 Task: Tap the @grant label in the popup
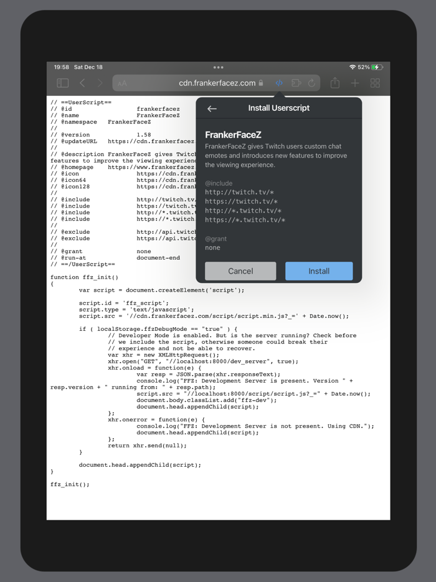point(216,239)
